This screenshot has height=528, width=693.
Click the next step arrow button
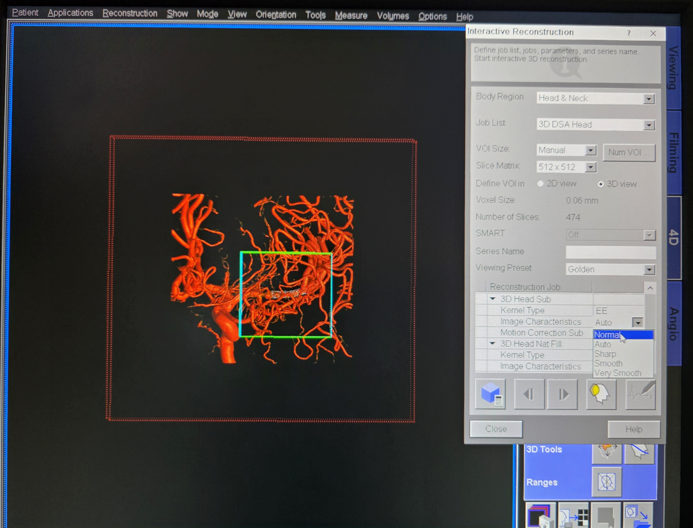(563, 394)
